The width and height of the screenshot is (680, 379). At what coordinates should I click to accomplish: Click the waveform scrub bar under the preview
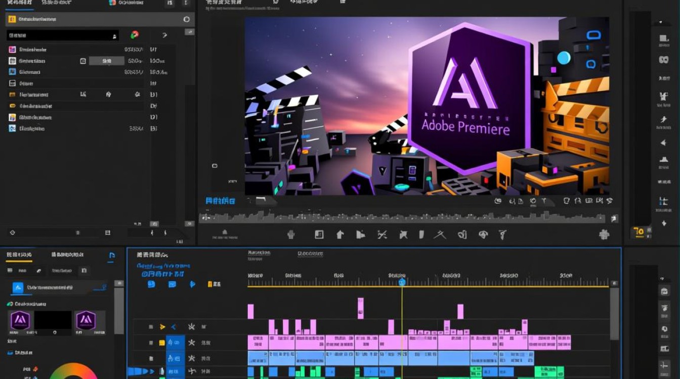point(403,218)
